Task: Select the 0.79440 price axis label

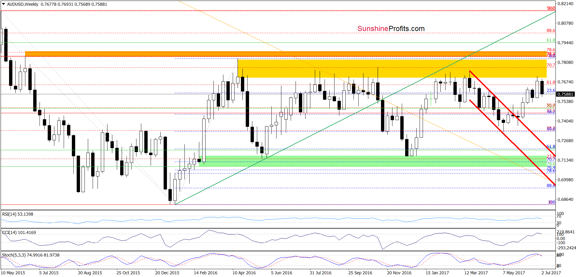Action: 565,43
